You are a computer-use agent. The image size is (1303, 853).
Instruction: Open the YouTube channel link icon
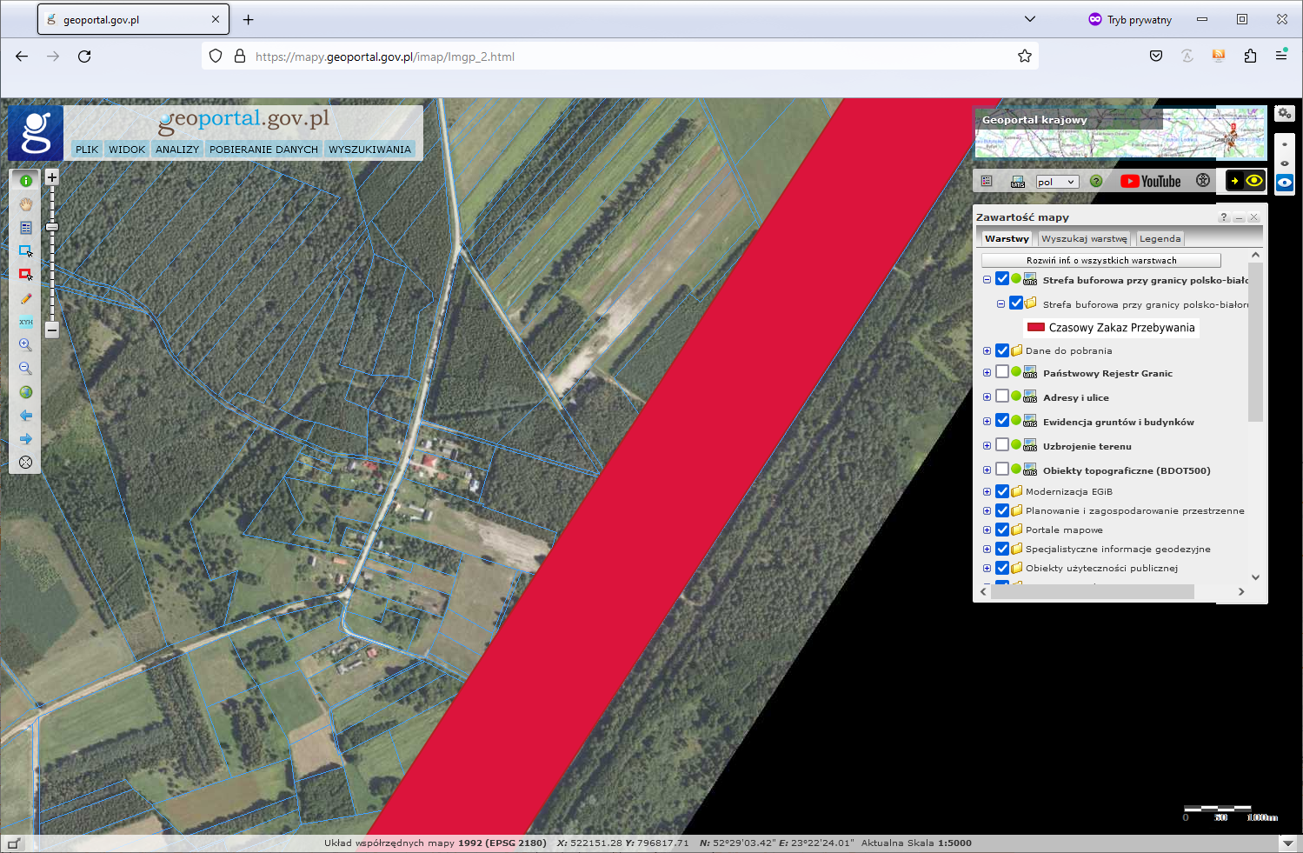(1150, 181)
